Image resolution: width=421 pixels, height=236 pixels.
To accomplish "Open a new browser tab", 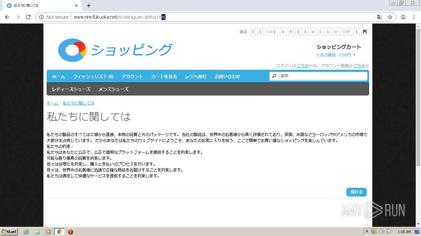I will (x=89, y=6).
